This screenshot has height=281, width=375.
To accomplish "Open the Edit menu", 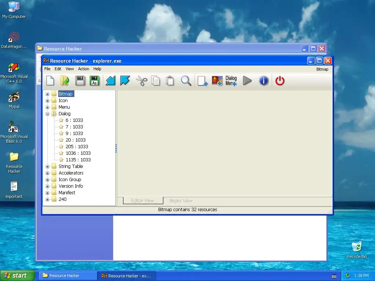I will (58, 69).
